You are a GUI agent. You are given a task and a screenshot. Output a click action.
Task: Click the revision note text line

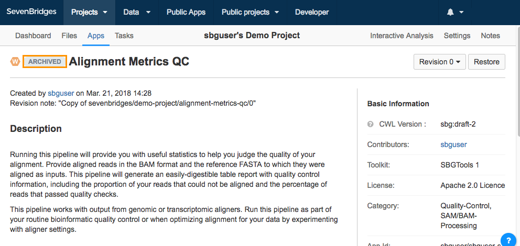click(x=133, y=103)
